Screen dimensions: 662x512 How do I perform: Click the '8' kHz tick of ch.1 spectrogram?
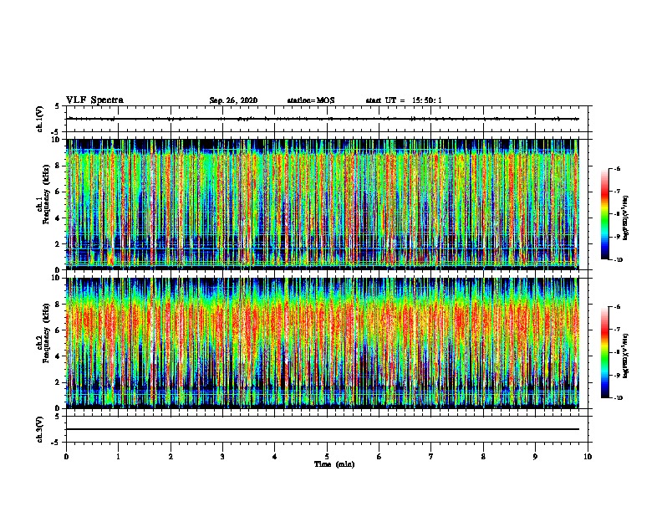(x=59, y=166)
